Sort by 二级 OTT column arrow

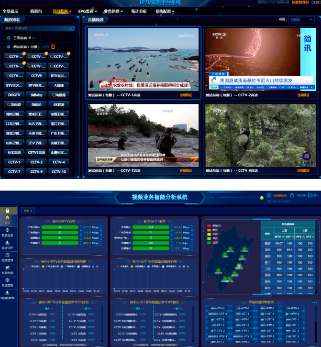292,237
